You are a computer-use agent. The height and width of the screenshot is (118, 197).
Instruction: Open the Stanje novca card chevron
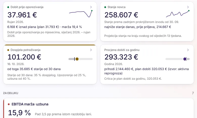click(188, 7)
